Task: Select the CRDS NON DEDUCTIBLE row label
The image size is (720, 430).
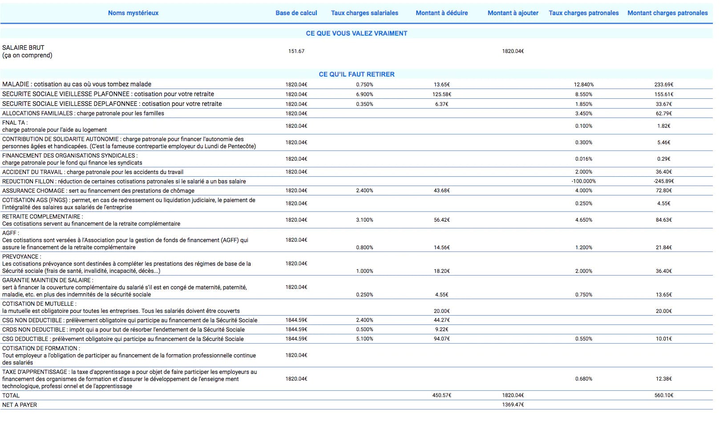Action: pyautogui.click(x=123, y=329)
